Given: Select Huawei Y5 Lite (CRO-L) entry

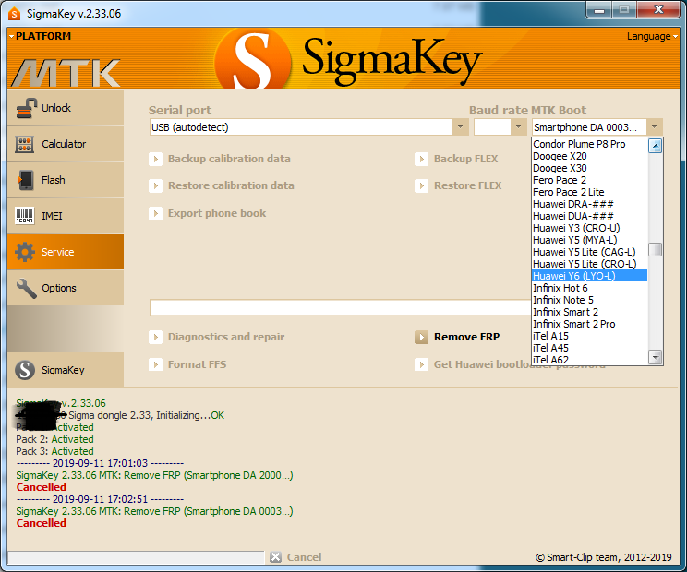Looking at the screenshot, I should (589, 264).
